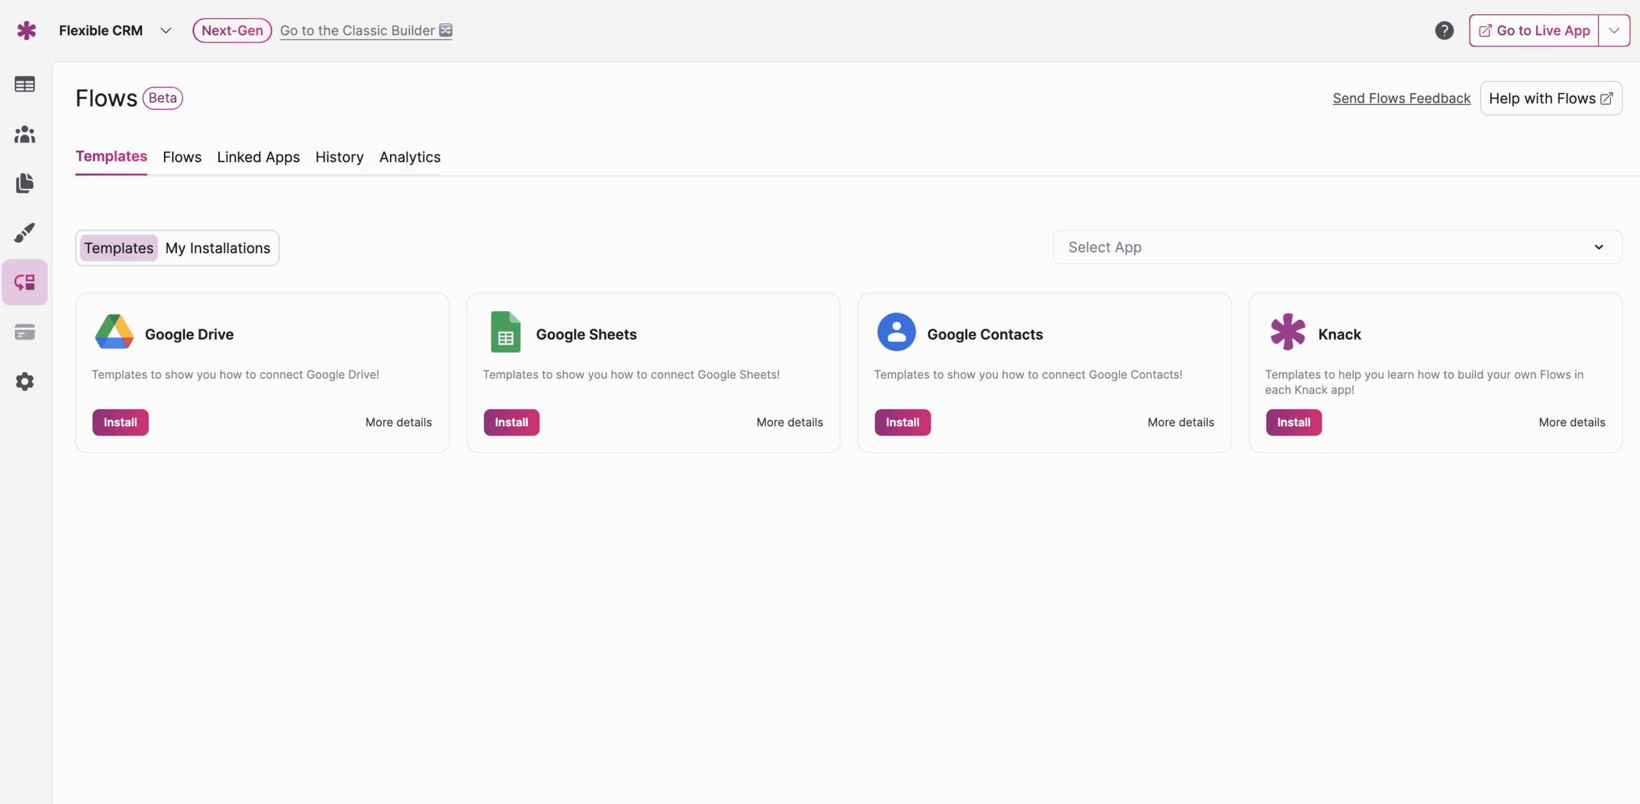The height and width of the screenshot is (804, 1640).
Task: Open the users sidebar icon
Action: (x=24, y=134)
